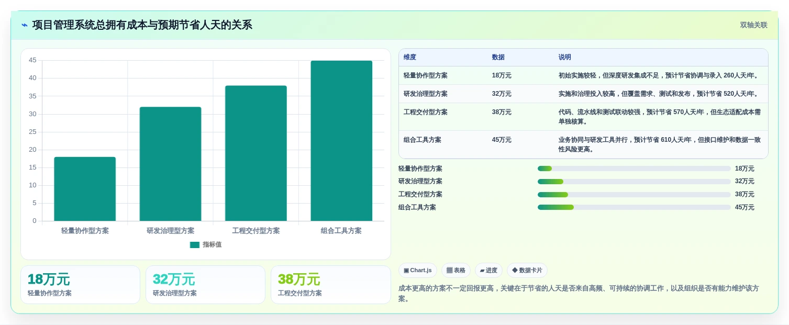Screen dimensions: 789x325
Task: Select the 组合工具方案 table row name
Action: coord(423,140)
